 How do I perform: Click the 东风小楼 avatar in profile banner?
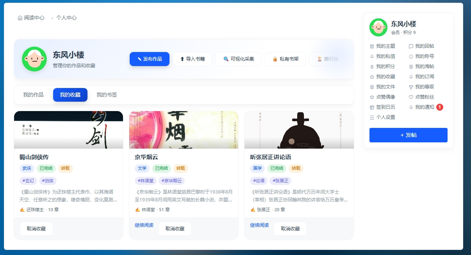[x=34, y=59]
